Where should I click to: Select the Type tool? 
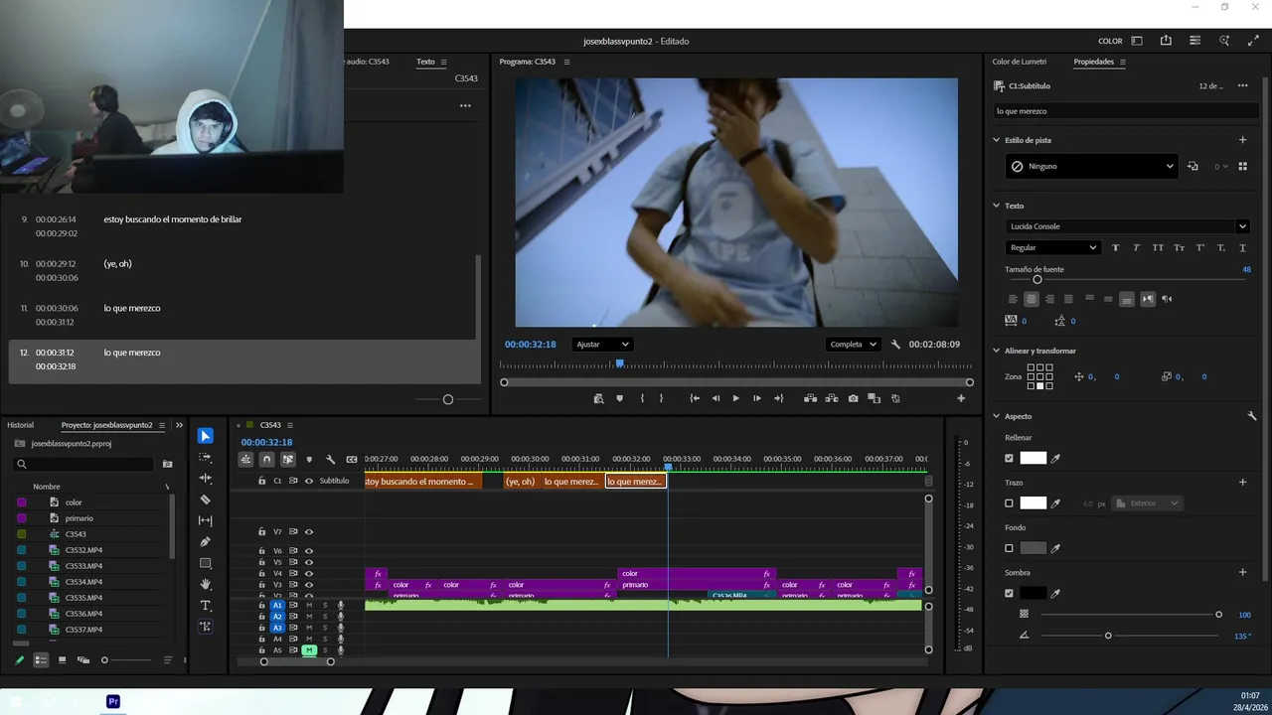[x=205, y=606]
